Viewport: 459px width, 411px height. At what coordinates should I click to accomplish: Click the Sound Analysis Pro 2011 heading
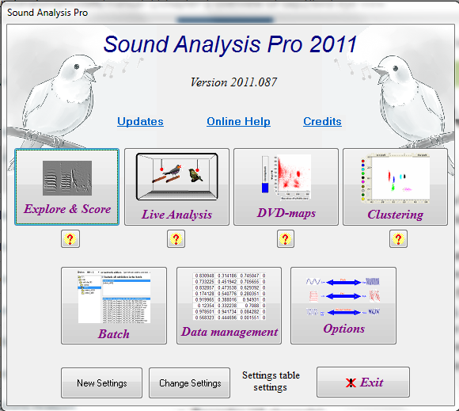(x=230, y=44)
